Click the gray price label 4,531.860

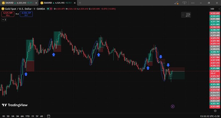pos(215,19)
